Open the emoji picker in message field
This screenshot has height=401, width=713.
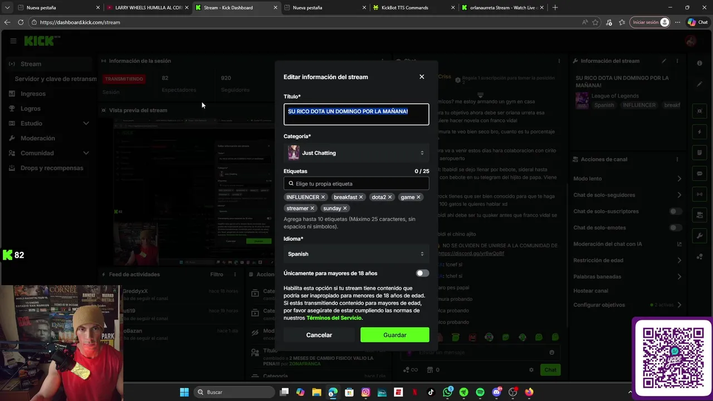click(552, 352)
